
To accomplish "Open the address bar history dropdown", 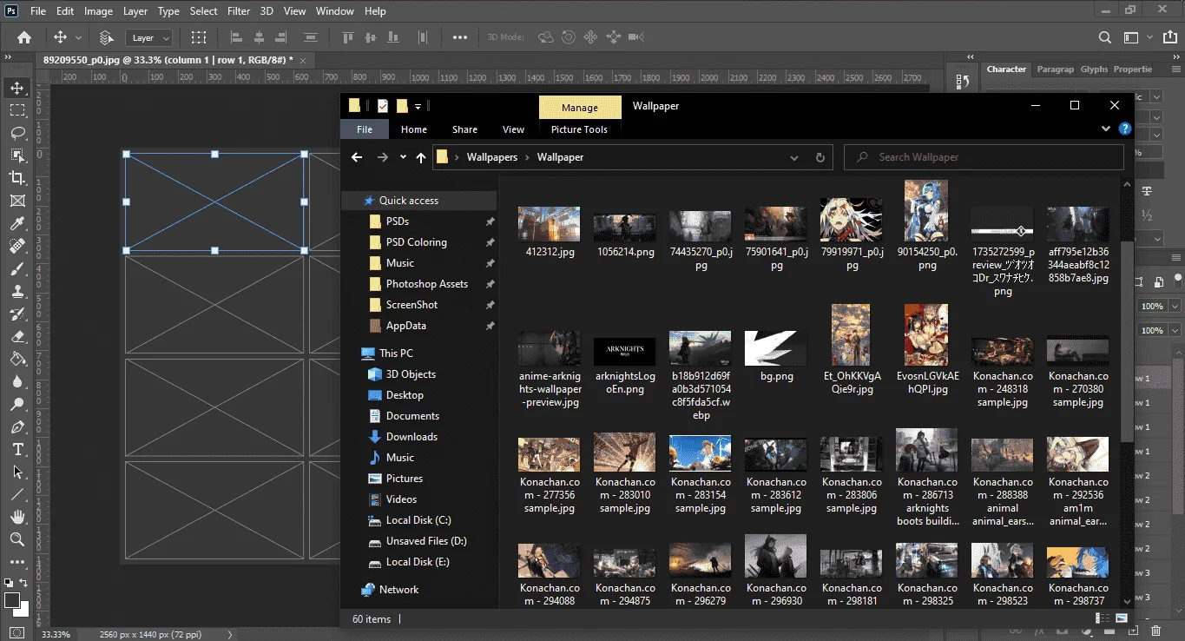I will [794, 158].
